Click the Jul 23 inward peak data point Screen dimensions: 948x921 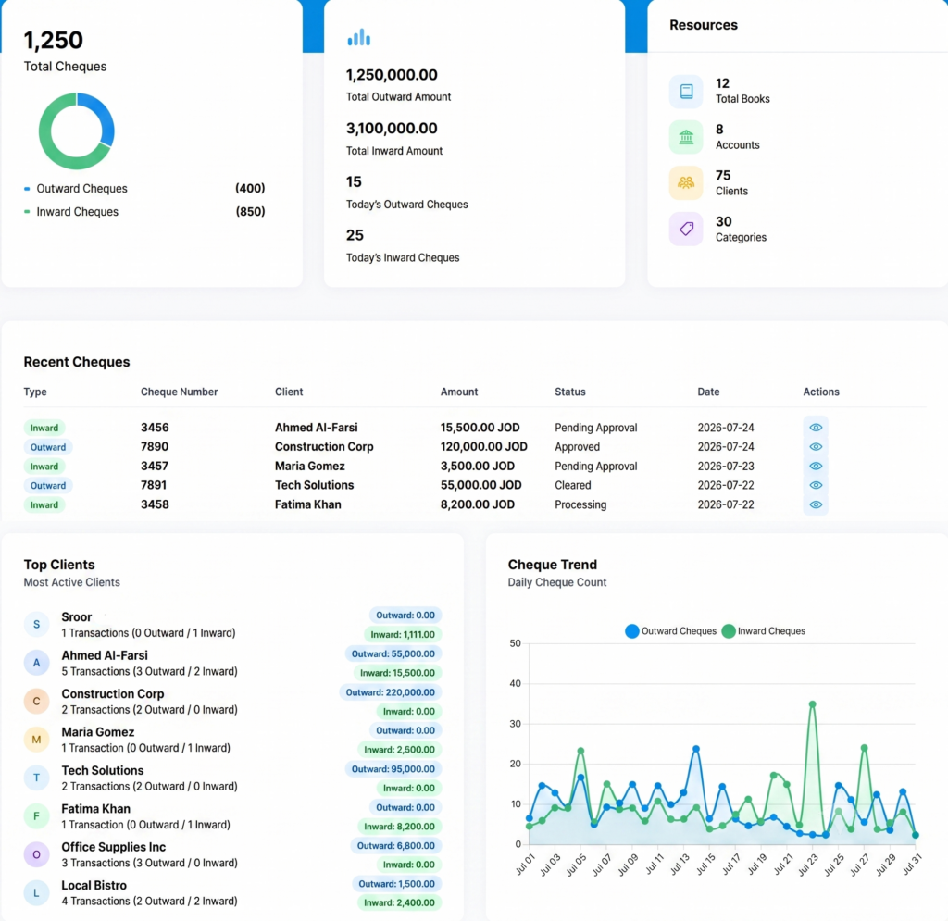(813, 704)
